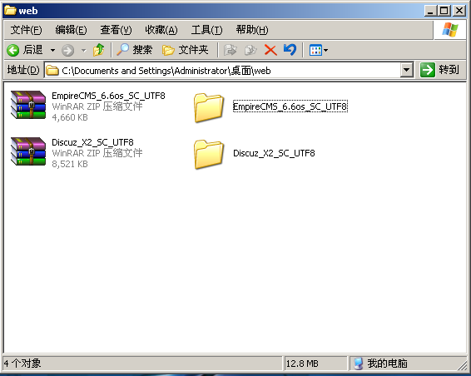Open the Search (搜索) magnifier tool
The width and height of the screenshot is (471, 376).
(x=134, y=50)
